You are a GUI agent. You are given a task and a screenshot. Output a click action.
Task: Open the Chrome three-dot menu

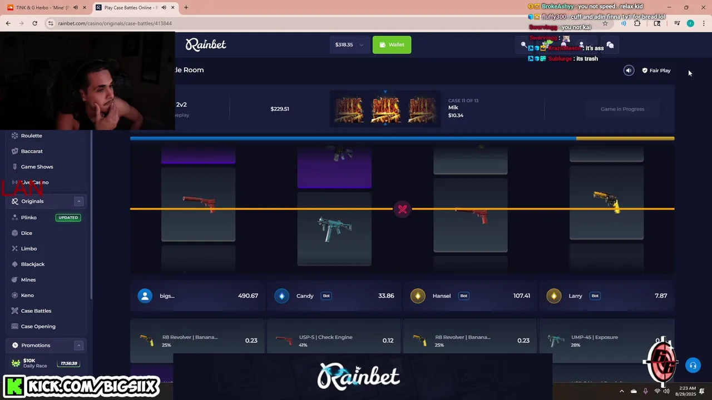tap(704, 23)
